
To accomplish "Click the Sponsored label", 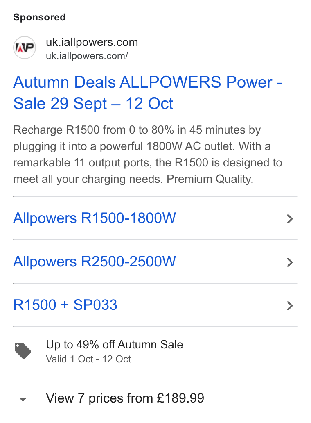I will 39,17.
